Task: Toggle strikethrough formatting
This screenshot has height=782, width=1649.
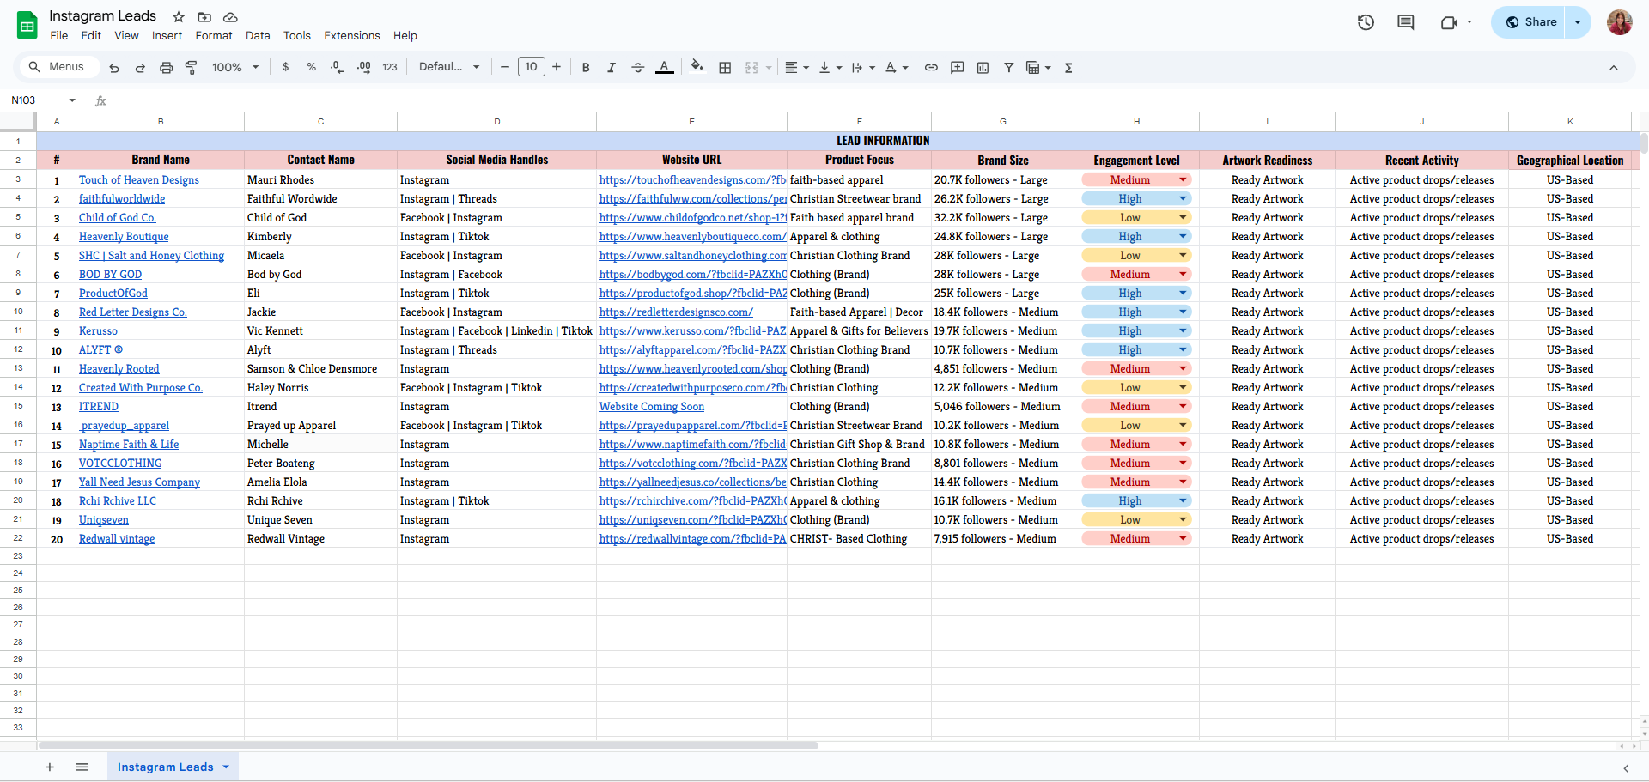Action: 637,68
